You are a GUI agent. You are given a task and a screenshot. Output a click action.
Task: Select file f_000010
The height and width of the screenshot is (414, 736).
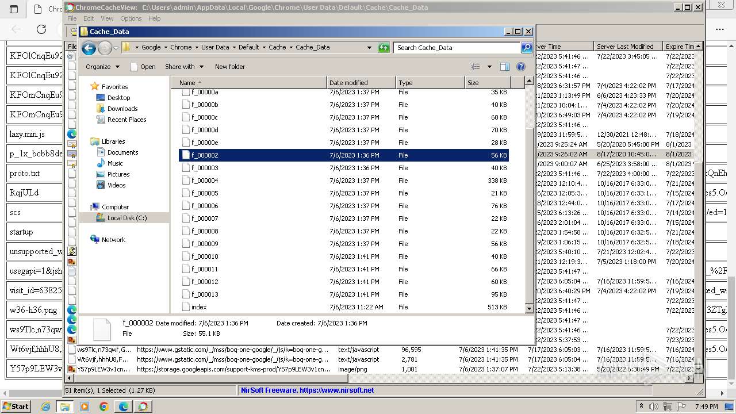pyautogui.click(x=205, y=256)
